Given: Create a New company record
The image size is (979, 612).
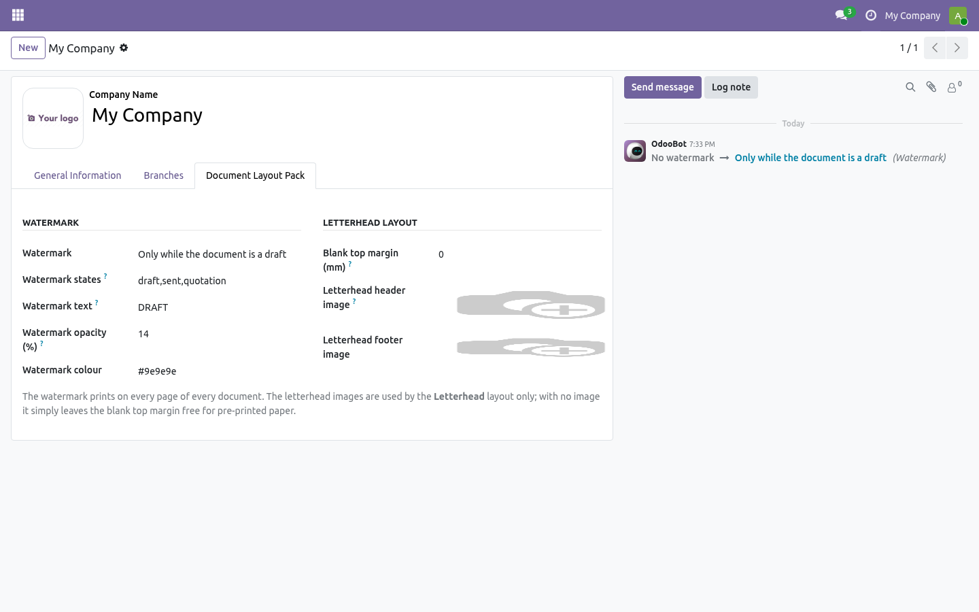Looking at the screenshot, I should tap(28, 48).
